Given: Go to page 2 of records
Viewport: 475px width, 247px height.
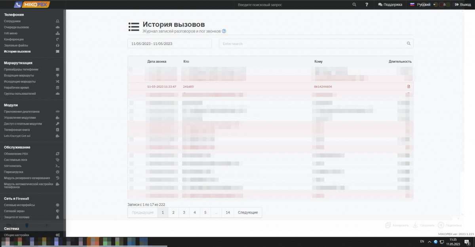Looking at the screenshot, I should [x=173, y=212].
